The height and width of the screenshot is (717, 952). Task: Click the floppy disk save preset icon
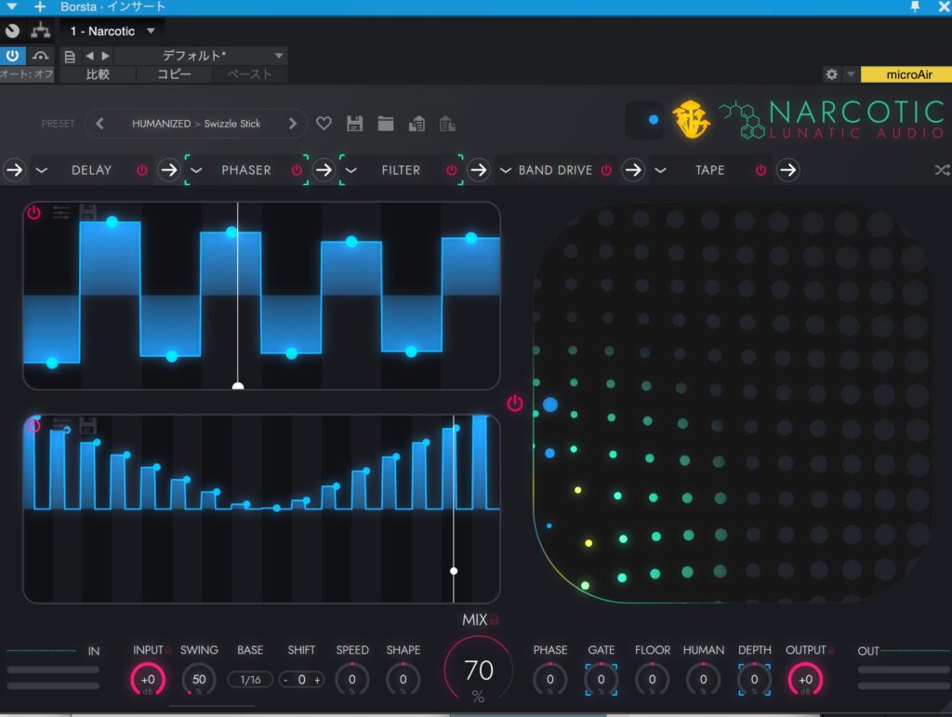coord(354,124)
